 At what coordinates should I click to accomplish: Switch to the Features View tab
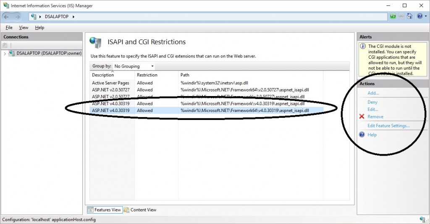pos(105,210)
